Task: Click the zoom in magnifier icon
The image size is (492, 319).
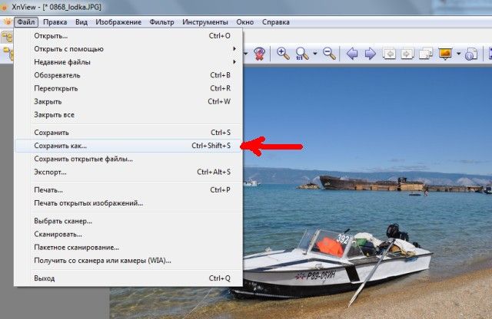Action: tap(283, 53)
